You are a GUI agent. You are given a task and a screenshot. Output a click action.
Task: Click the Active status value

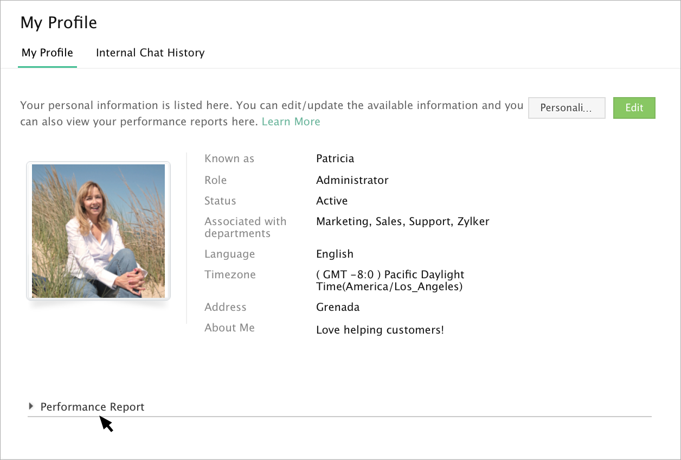click(x=332, y=201)
